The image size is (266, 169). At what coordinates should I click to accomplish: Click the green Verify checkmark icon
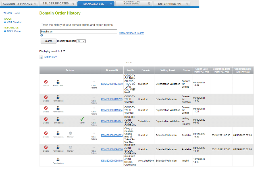pos(82,119)
